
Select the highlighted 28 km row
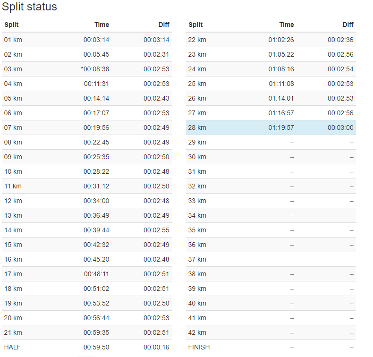(271, 127)
